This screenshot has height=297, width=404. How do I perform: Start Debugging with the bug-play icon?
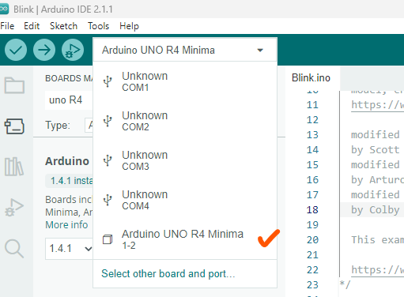pyautogui.click(x=73, y=50)
